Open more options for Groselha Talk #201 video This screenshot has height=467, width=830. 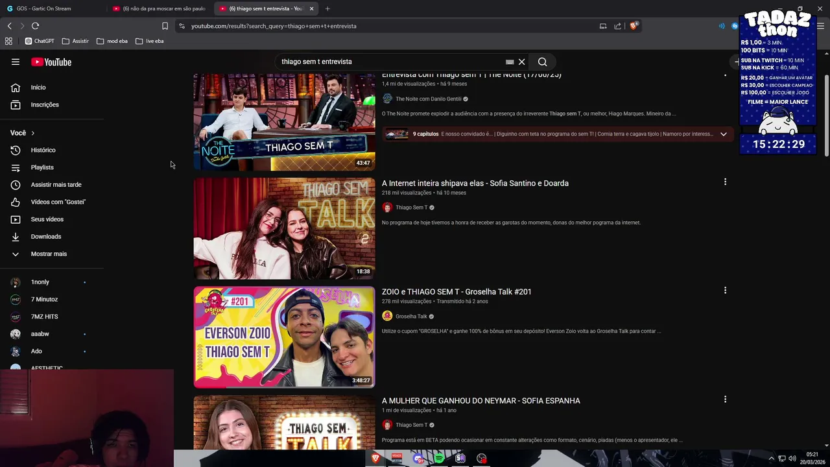pyautogui.click(x=725, y=291)
